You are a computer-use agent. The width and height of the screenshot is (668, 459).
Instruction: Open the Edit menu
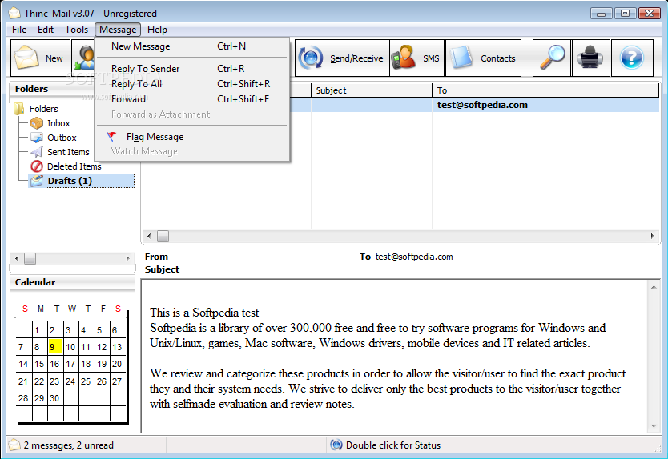[x=46, y=30]
